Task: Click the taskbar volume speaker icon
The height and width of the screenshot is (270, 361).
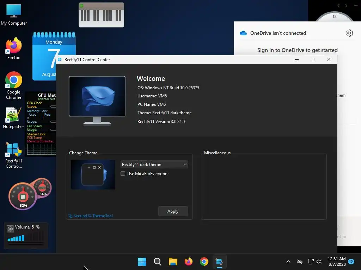Action: (319, 262)
